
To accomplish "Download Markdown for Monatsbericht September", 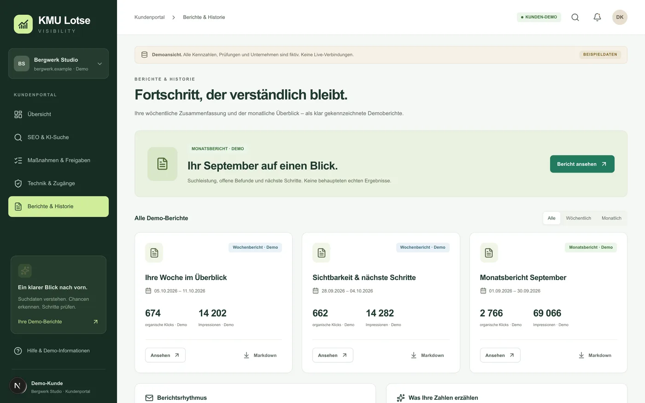I will 595,355.
